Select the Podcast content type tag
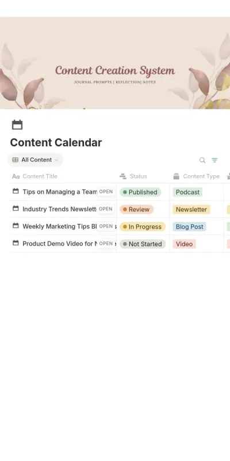 (187, 192)
